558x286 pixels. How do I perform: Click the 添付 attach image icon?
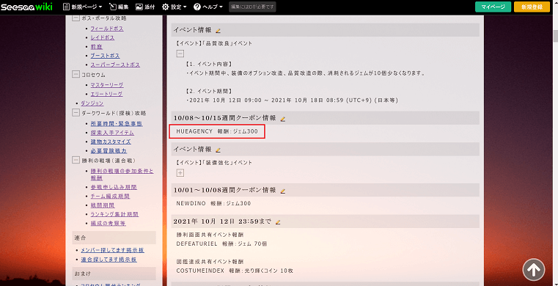[x=145, y=7]
